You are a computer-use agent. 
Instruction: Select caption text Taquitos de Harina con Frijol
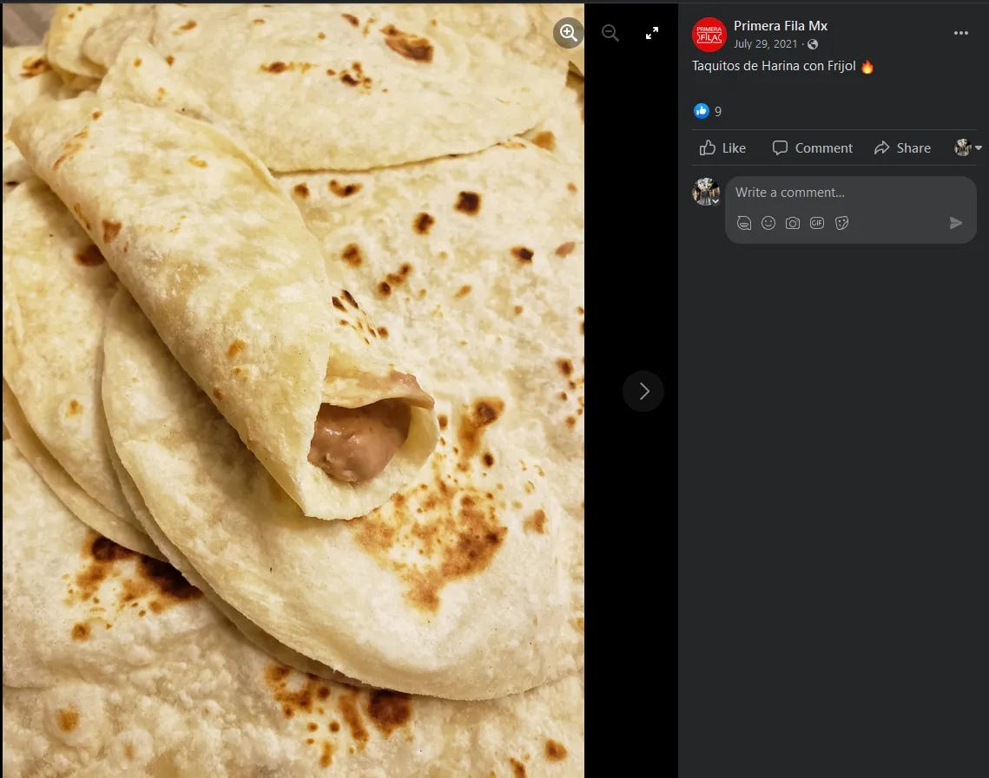click(x=774, y=66)
